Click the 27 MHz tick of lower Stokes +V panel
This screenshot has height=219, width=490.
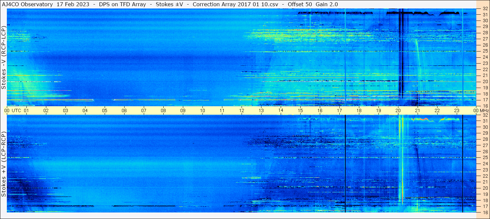point(485,145)
